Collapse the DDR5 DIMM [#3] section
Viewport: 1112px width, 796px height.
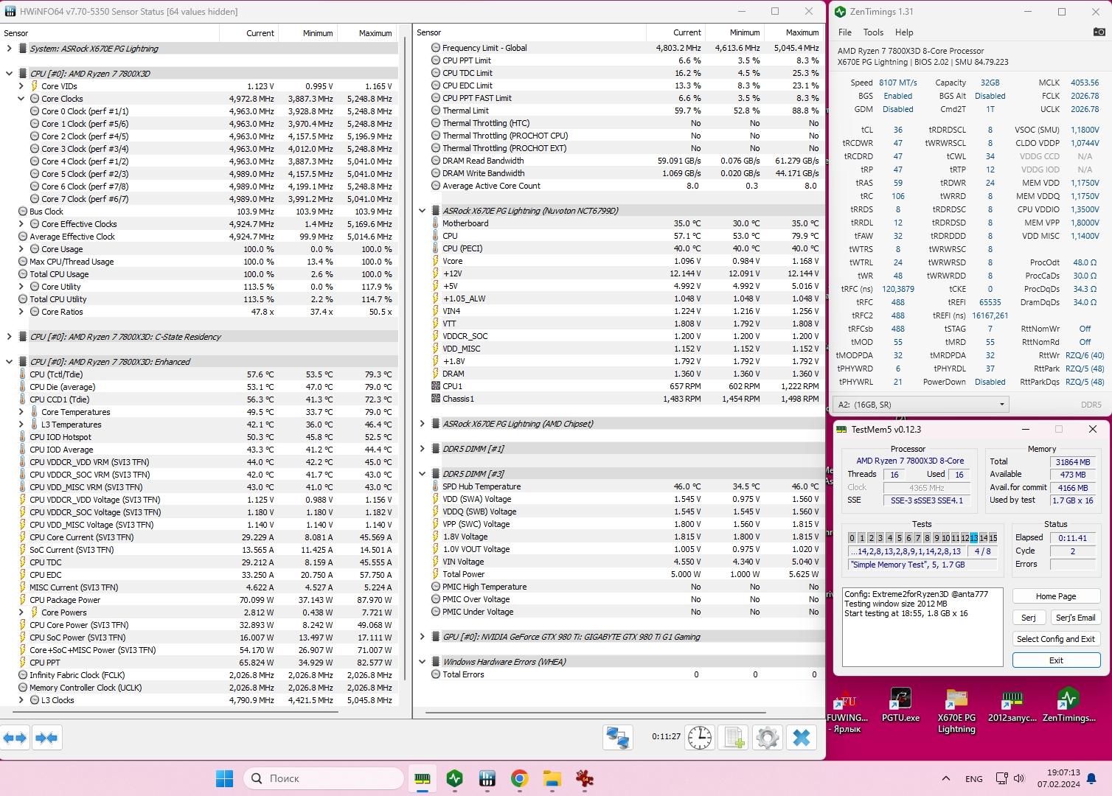click(422, 474)
